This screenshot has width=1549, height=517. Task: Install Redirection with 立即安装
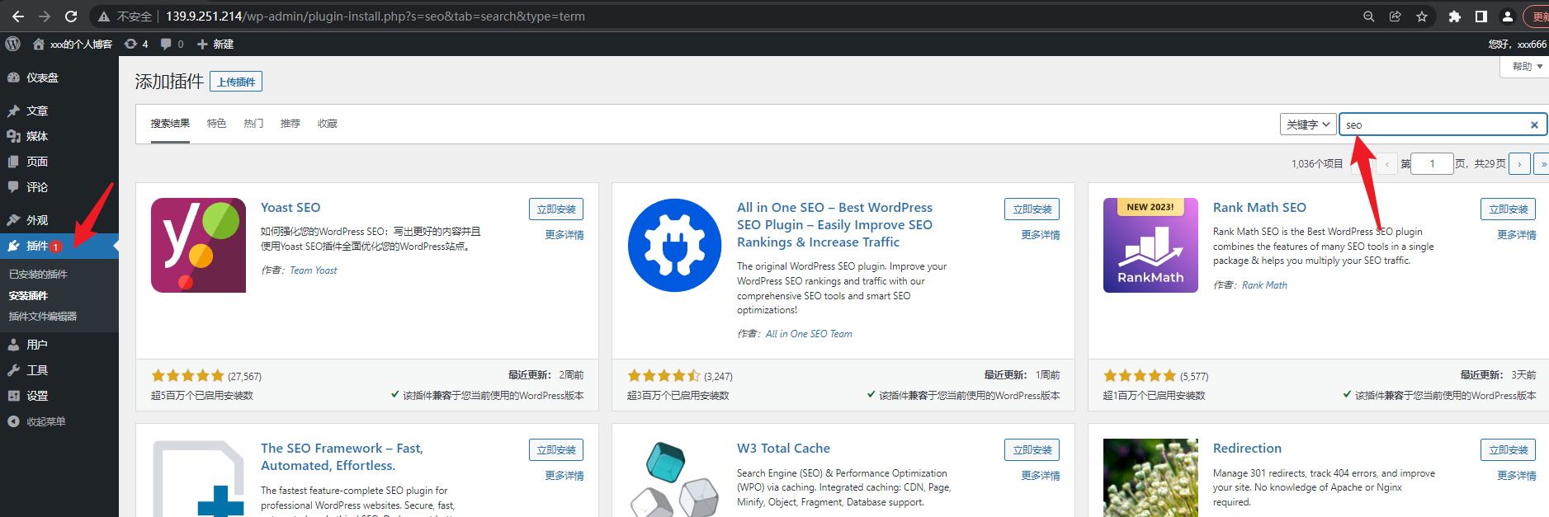click(x=1508, y=450)
